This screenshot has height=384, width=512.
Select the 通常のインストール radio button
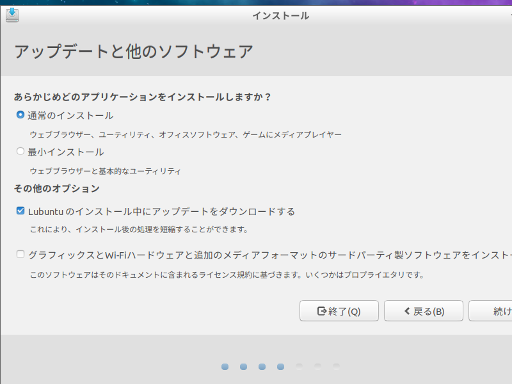click(20, 115)
